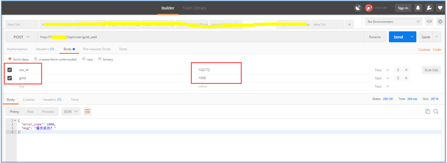Search the response with magnifier icon
447x163 pixels.
coord(436,112)
